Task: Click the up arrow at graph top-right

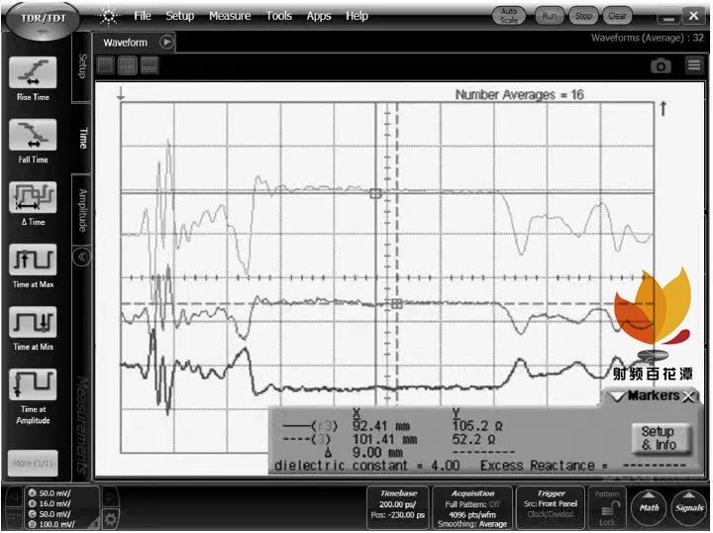Action: coord(662,108)
